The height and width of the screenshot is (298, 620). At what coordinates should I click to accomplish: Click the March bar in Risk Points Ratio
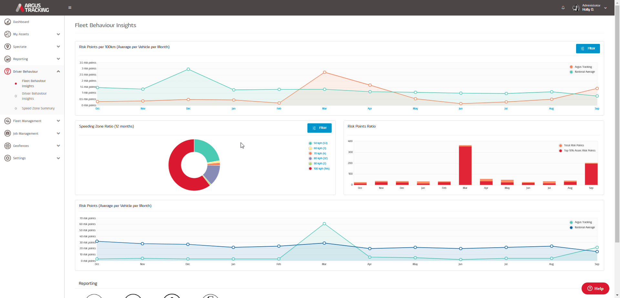(x=465, y=165)
